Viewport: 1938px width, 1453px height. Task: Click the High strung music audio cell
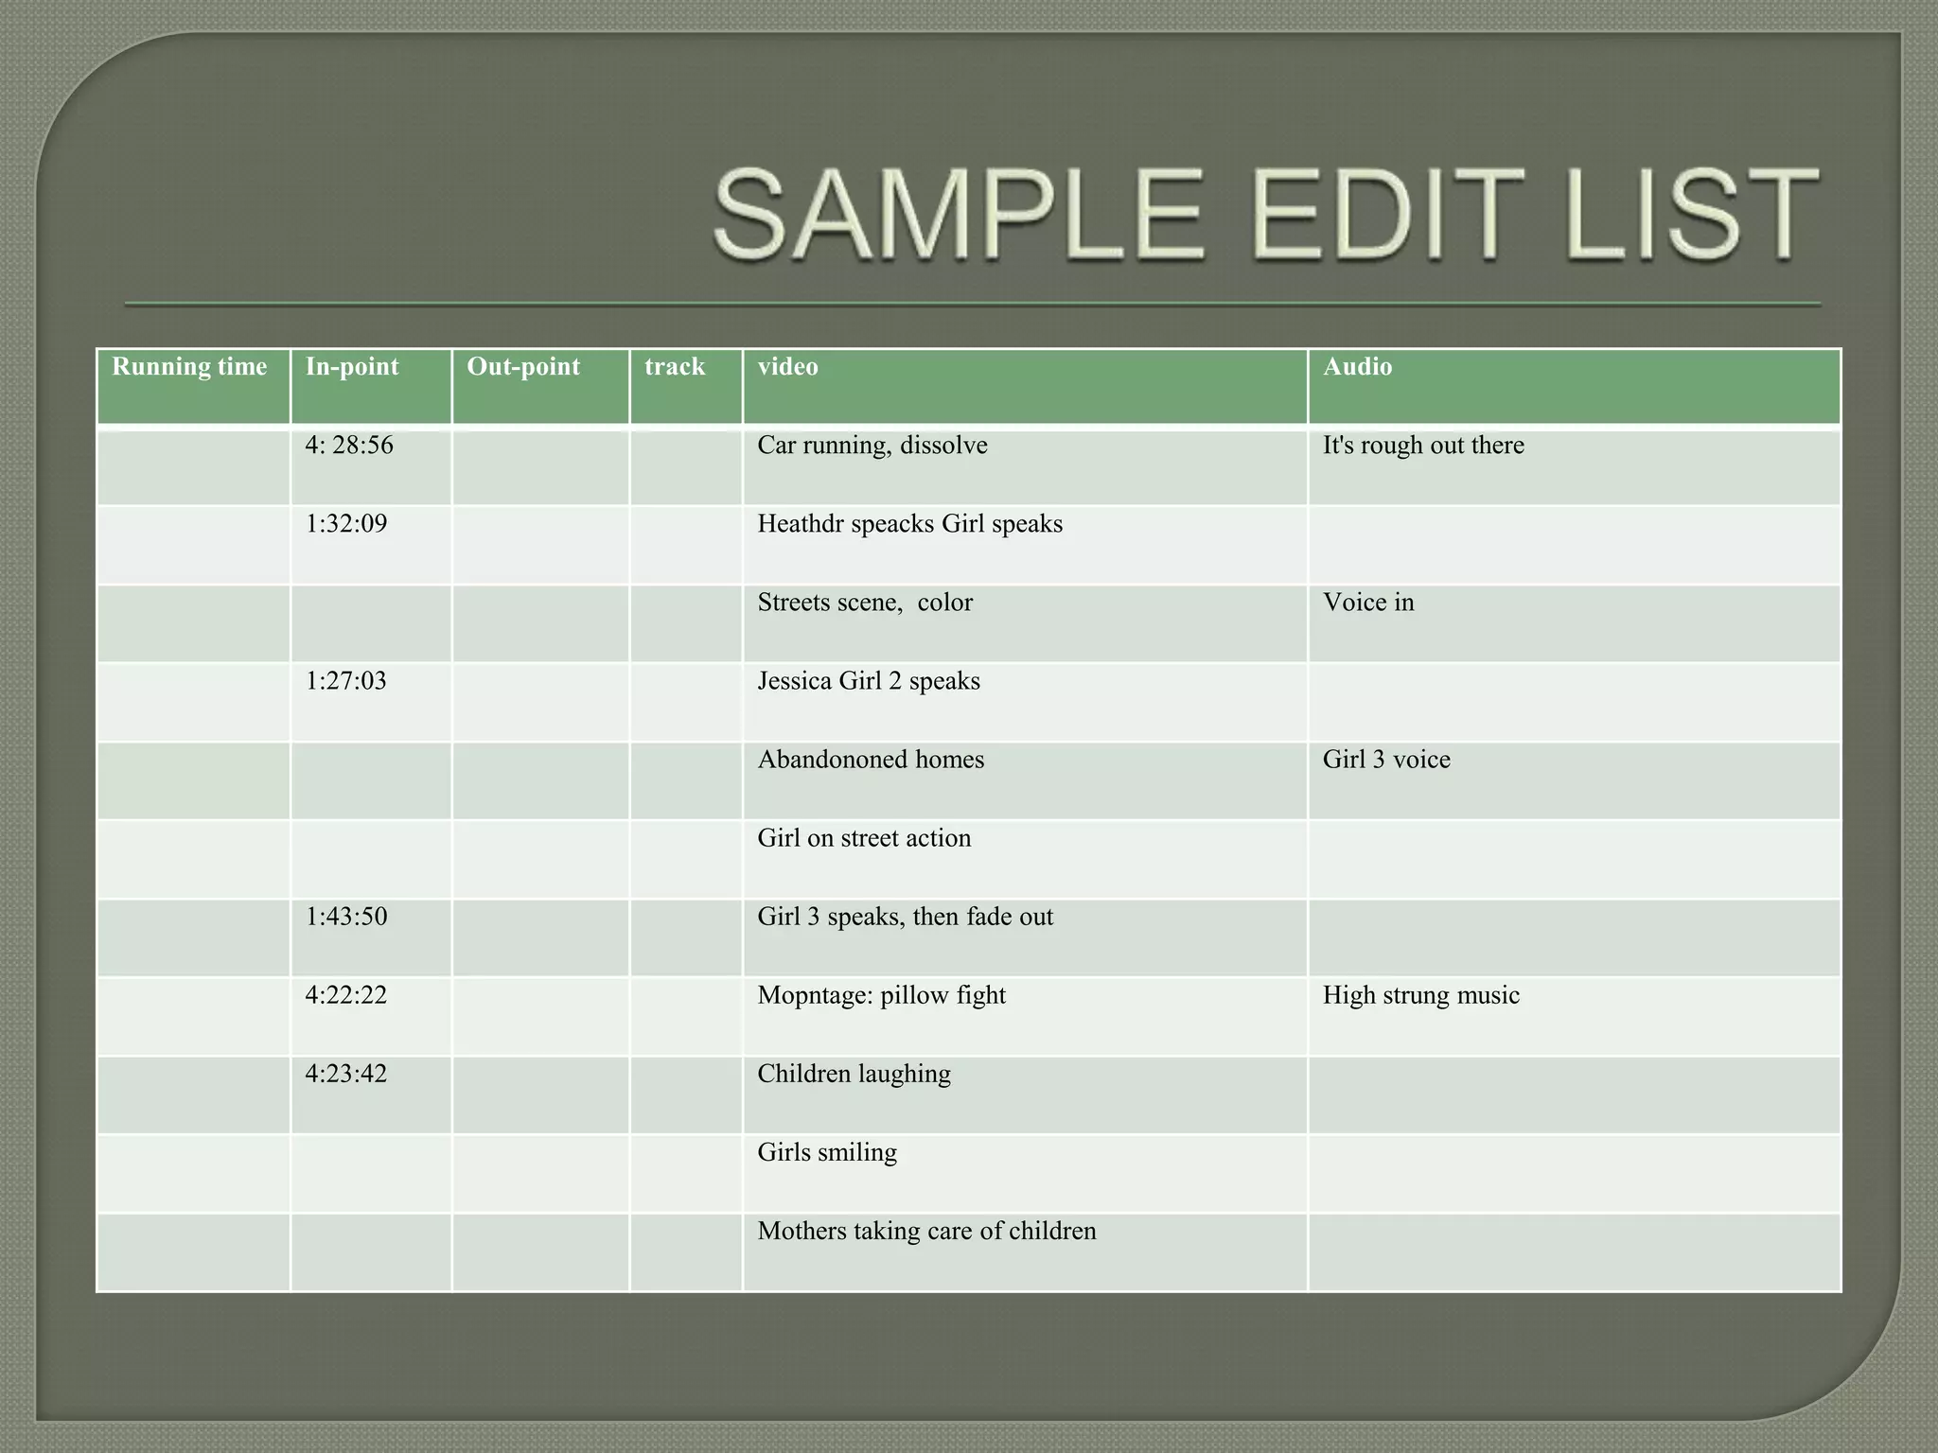tap(1575, 1016)
